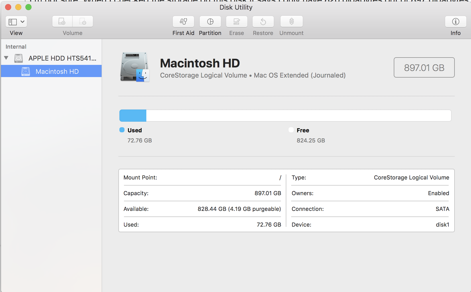The height and width of the screenshot is (292, 471).
Task: Click the Internal sidebar section header
Action: click(x=16, y=47)
